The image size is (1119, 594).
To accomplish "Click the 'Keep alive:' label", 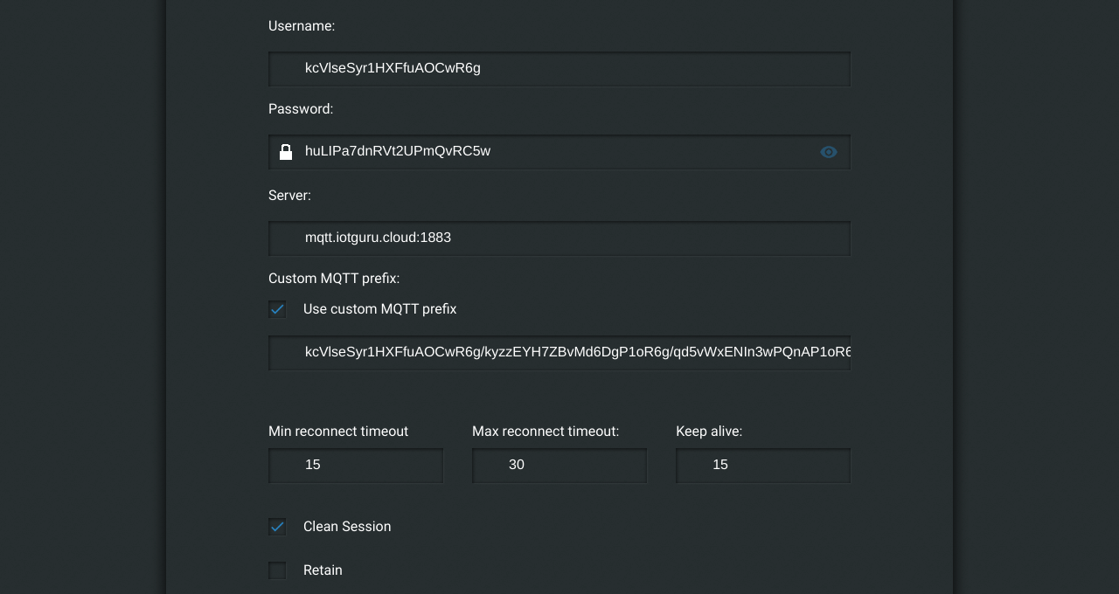I will coord(709,432).
